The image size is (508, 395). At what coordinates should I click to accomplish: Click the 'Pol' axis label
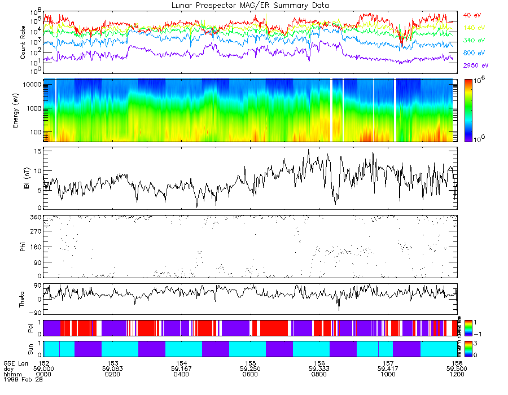coord(30,328)
